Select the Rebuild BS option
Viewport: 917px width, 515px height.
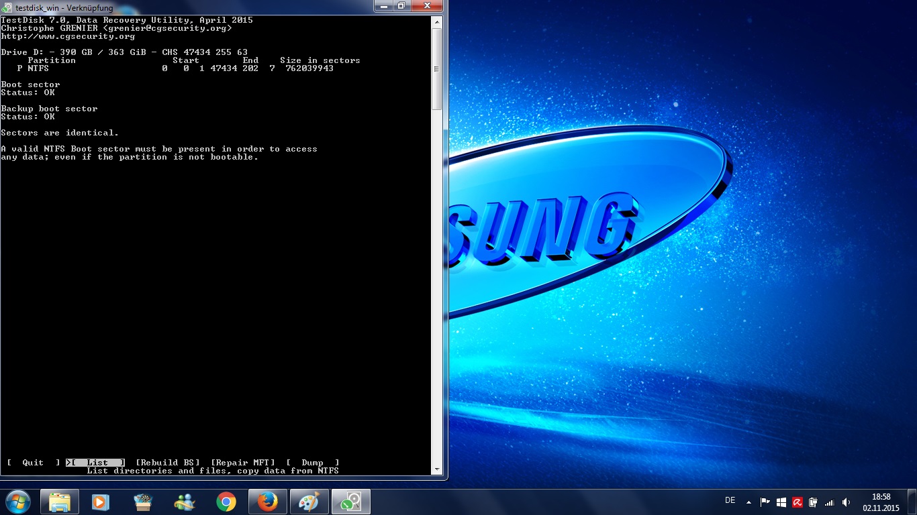click(x=168, y=463)
